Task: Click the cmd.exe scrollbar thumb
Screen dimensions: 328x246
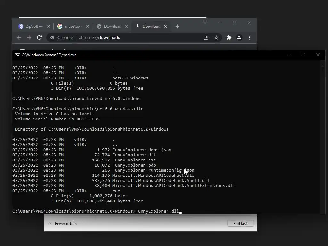Action: click(x=323, y=69)
